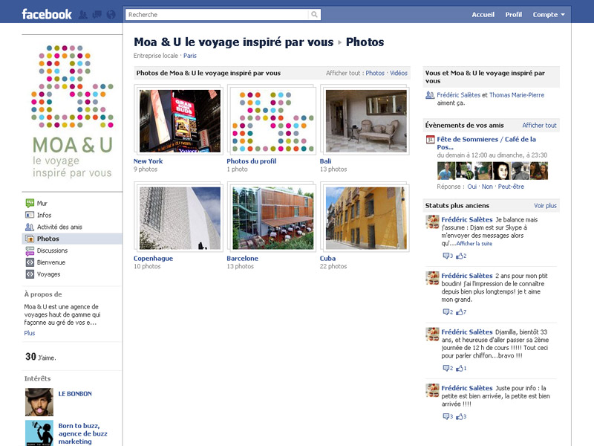Click Thomas Marie-Pierre profile link

517,95
